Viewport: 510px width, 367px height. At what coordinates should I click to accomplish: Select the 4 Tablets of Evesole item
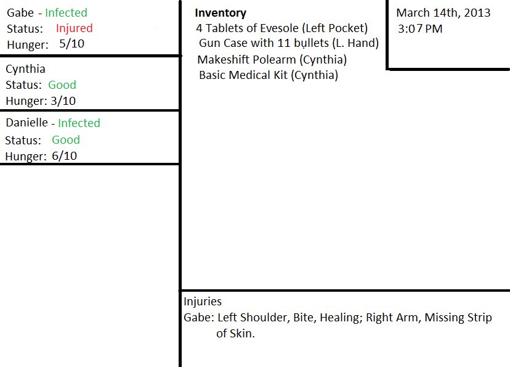(x=281, y=28)
